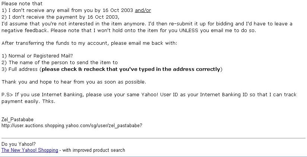Click the P.S> text at paragraph start
This screenshot has height=157, width=307.
(7, 95)
